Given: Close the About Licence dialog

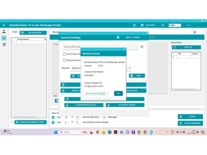Looking at the screenshot, I should click(125, 49).
